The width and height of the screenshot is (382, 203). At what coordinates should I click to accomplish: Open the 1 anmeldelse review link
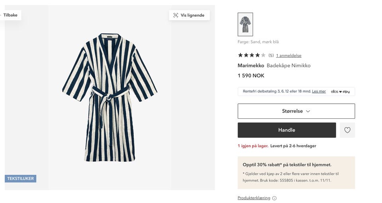(x=288, y=56)
